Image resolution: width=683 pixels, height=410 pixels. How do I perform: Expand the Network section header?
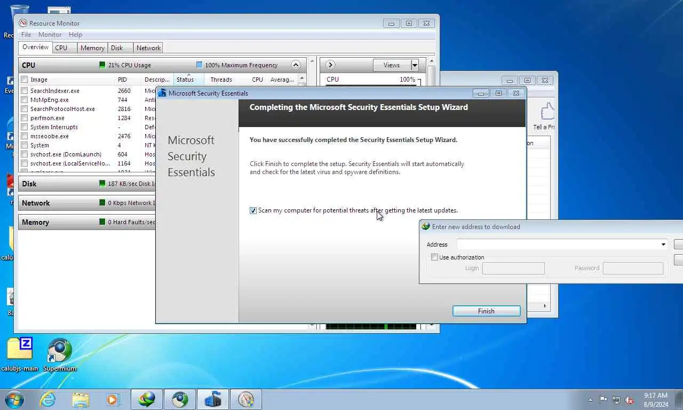pyautogui.click(x=87, y=203)
